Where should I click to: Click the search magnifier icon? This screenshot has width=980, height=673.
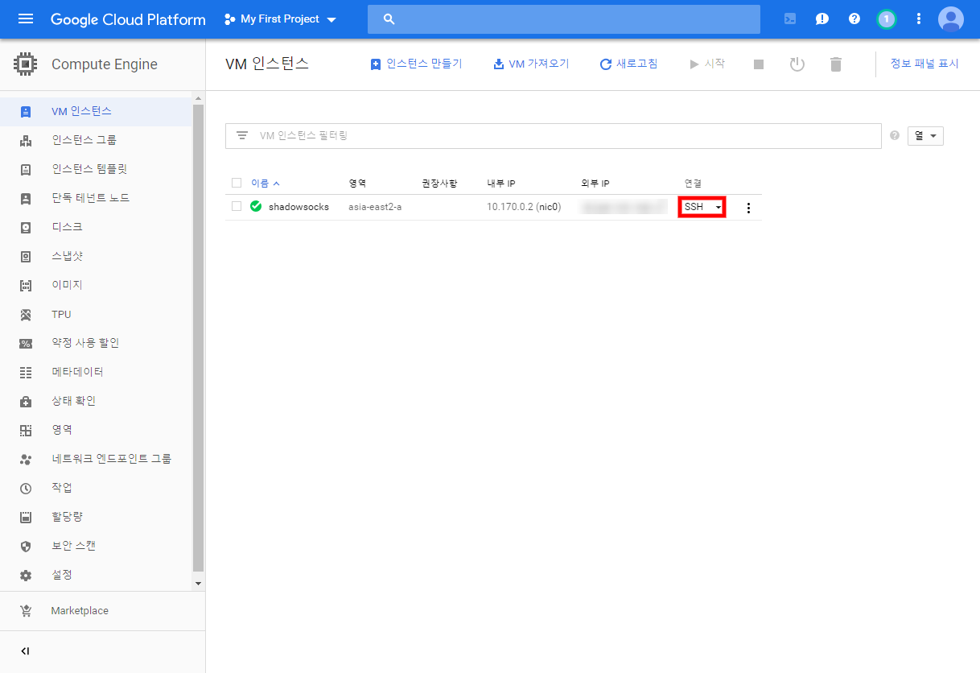tap(389, 19)
